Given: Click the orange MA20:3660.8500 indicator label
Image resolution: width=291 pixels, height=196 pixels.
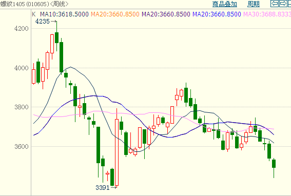Looking at the screenshot, I should point(115,14).
